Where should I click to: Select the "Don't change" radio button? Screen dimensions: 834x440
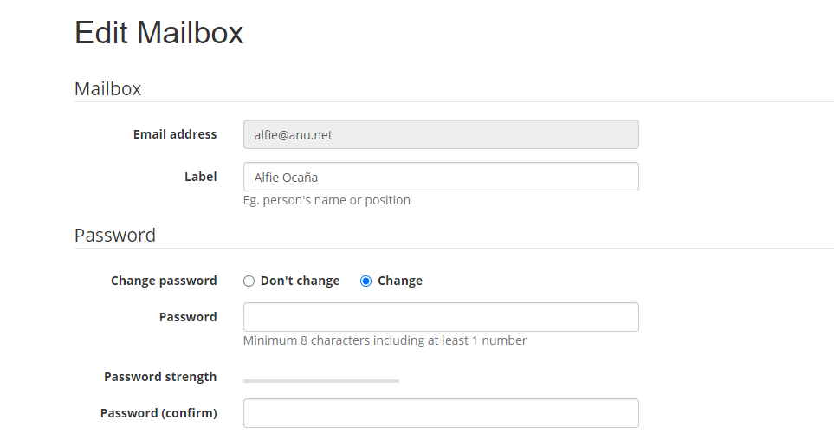point(249,281)
